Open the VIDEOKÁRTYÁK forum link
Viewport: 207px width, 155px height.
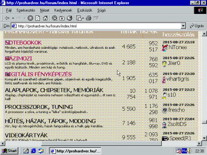[26, 135]
